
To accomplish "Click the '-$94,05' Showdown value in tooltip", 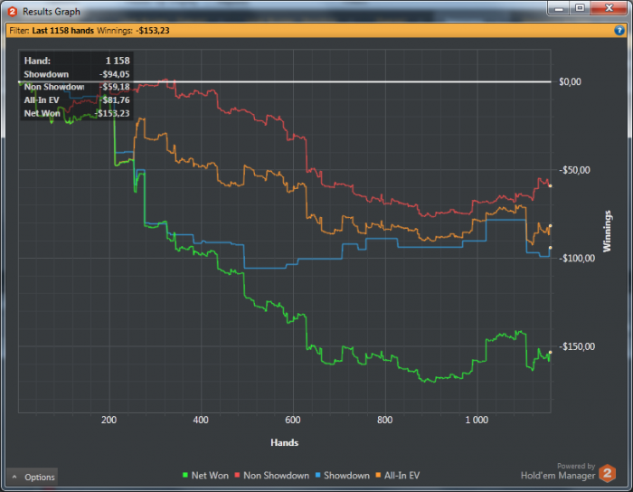I will [115, 74].
